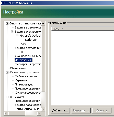
Task: Expand the POP3 tree node
Action: coord(17,44)
